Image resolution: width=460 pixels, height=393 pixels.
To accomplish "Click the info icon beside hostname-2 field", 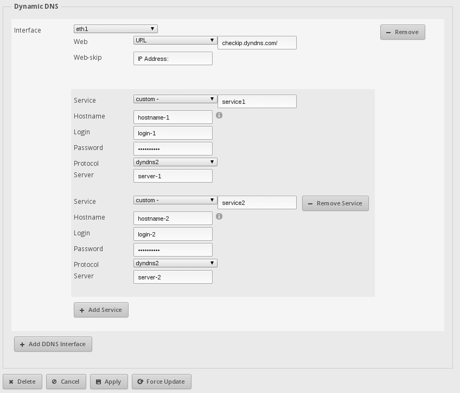I will [x=219, y=216].
